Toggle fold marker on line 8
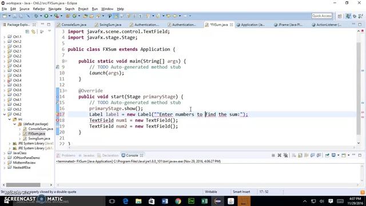Viewport: 366px width, 206px height. click(x=66, y=61)
